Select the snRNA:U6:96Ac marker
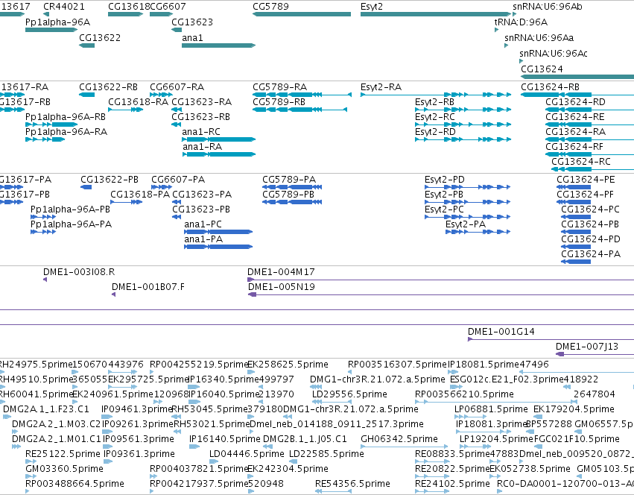The height and width of the screenshot is (495, 634). (522, 61)
